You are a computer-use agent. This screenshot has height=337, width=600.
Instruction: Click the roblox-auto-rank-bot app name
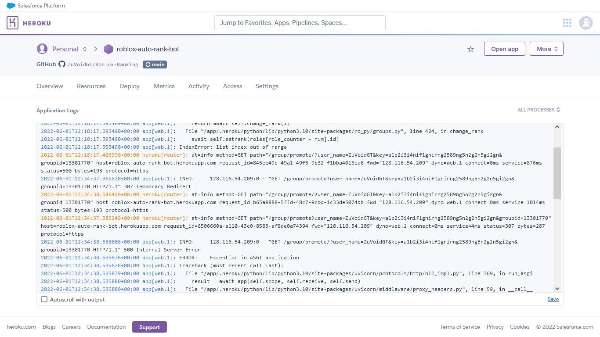click(148, 49)
